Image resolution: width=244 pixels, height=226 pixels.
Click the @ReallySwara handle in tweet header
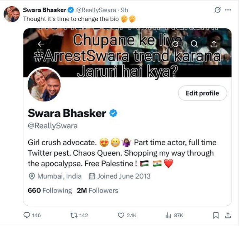point(96,10)
